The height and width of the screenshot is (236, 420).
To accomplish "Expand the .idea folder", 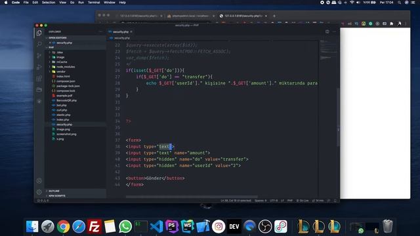I will point(60,52).
